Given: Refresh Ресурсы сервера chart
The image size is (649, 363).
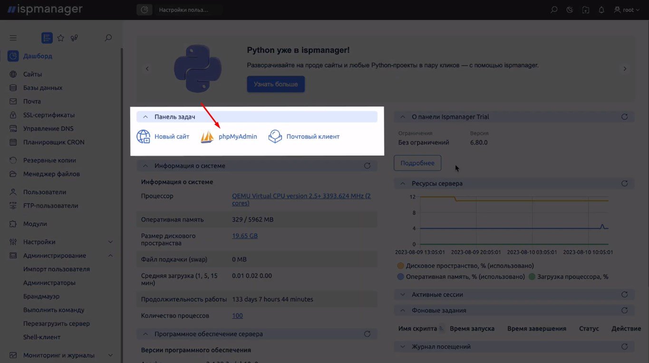Looking at the screenshot, I should pos(625,184).
